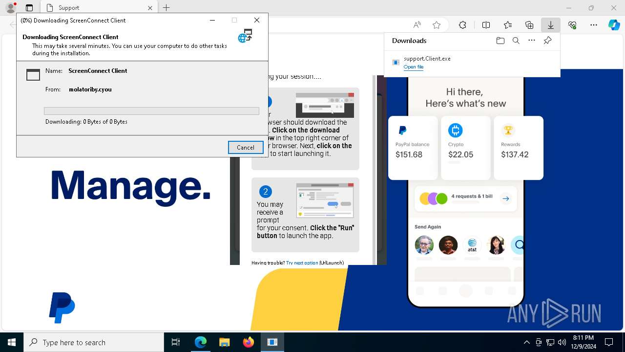Screen dimensions: 625x352
Task: Click download progress bar in ScreenConnect dialog
Action: (151, 111)
